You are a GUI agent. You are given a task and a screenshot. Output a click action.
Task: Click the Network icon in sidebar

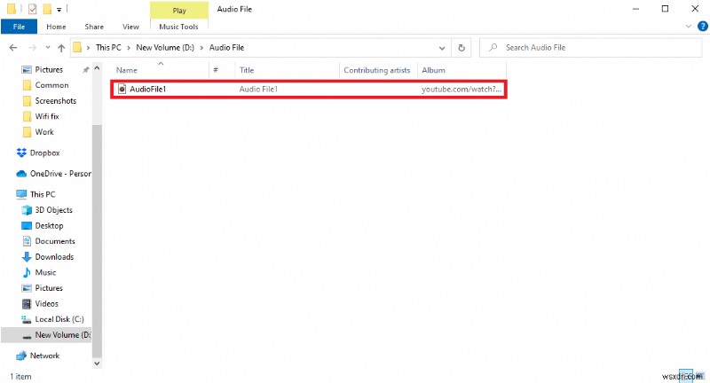coord(21,356)
